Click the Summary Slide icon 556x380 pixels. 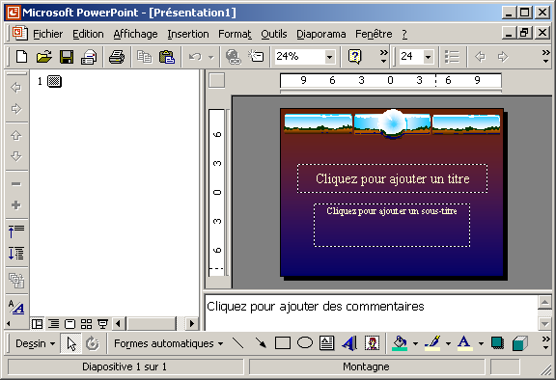[x=16, y=281]
